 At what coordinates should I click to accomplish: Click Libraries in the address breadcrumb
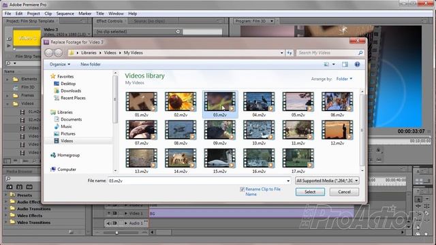click(x=89, y=53)
